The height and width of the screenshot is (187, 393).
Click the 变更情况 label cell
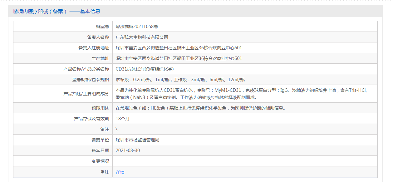pos(63,161)
